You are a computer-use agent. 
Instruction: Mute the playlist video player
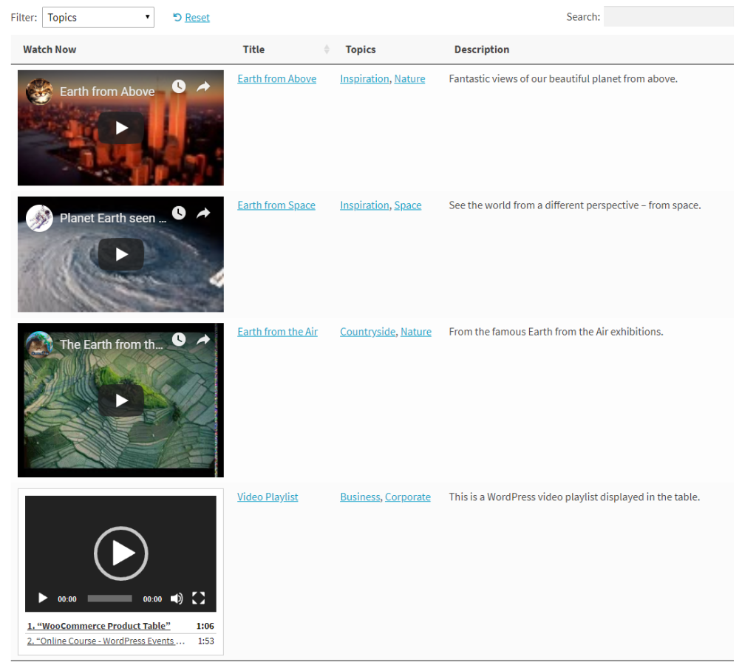pyautogui.click(x=177, y=598)
